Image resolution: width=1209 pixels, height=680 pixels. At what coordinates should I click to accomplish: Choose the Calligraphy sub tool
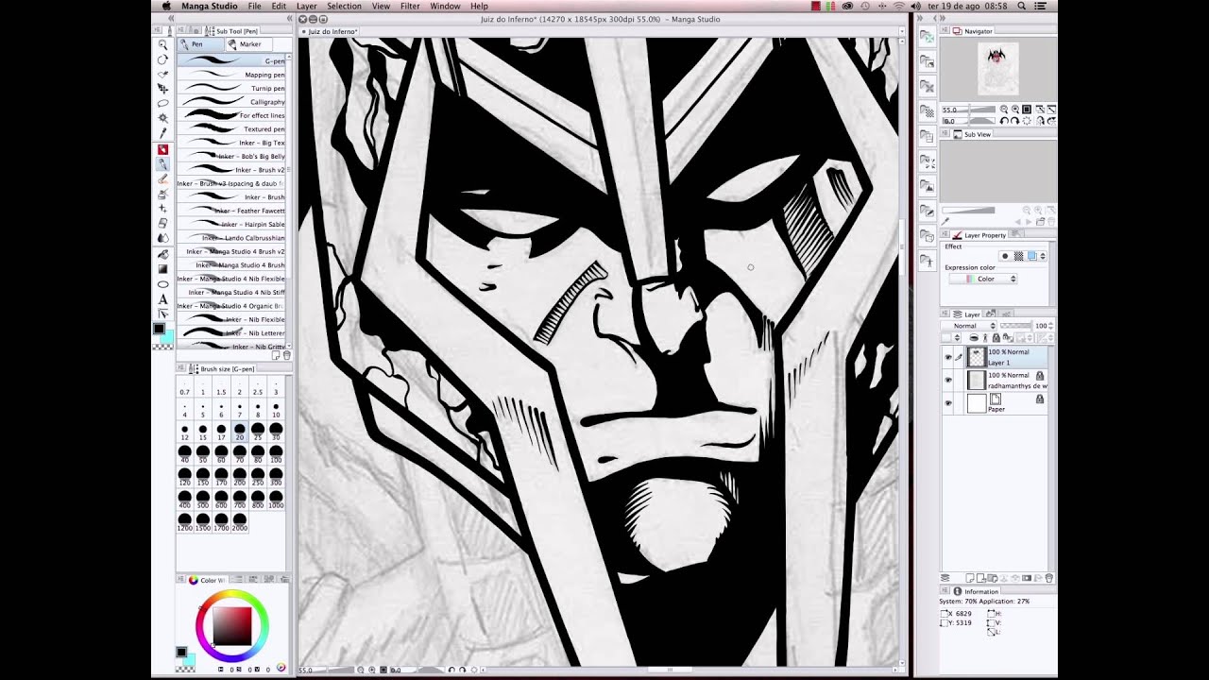pyautogui.click(x=231, y=102)
